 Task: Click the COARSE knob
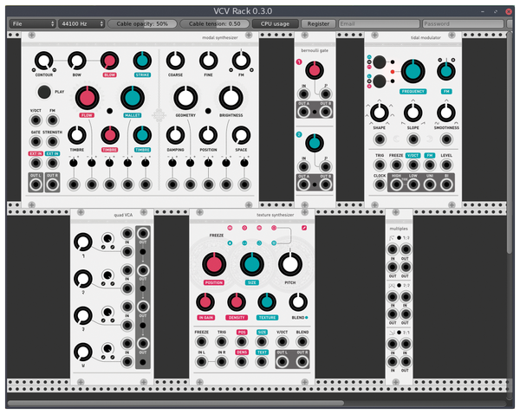pos(175,61)
